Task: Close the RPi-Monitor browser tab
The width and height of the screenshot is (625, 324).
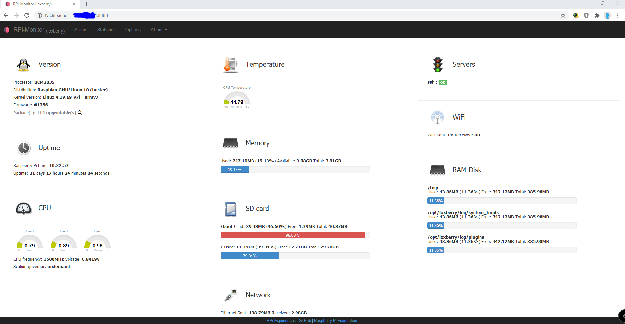Action: tap(74, 4)
